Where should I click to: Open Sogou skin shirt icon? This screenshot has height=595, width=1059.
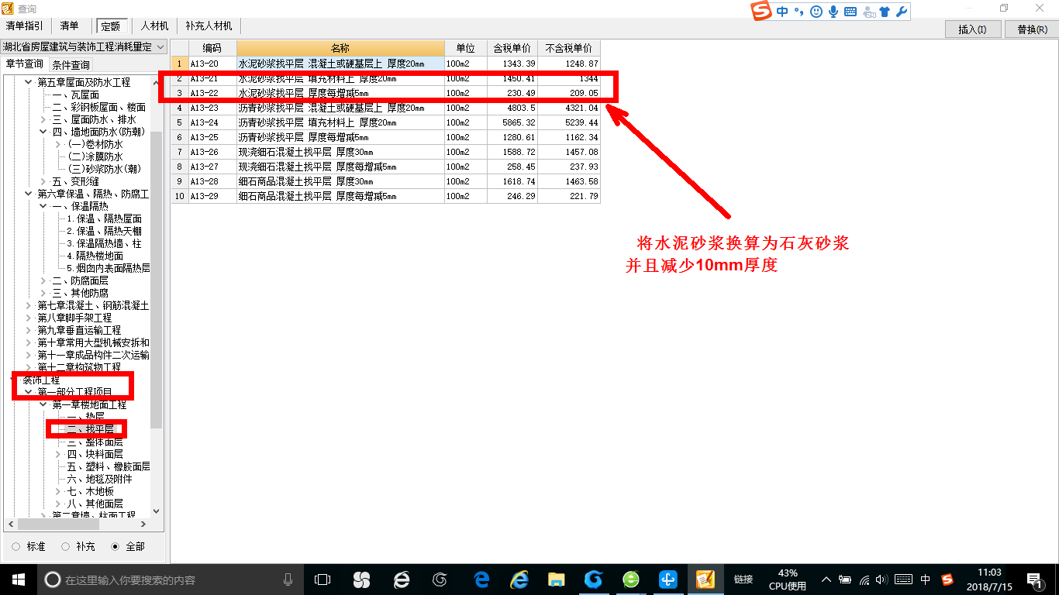pyautogui.click(x=885, y=12)
